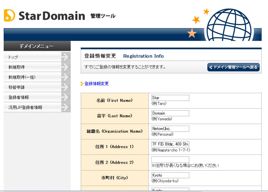This screenshot has height=192, width=268.
Task: Click the 住所 1 (Address 1) label
Action: tap(115, 147)
